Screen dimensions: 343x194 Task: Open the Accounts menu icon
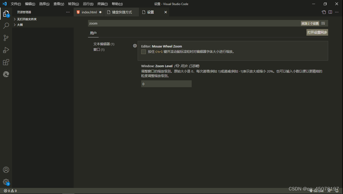(6, 170)
